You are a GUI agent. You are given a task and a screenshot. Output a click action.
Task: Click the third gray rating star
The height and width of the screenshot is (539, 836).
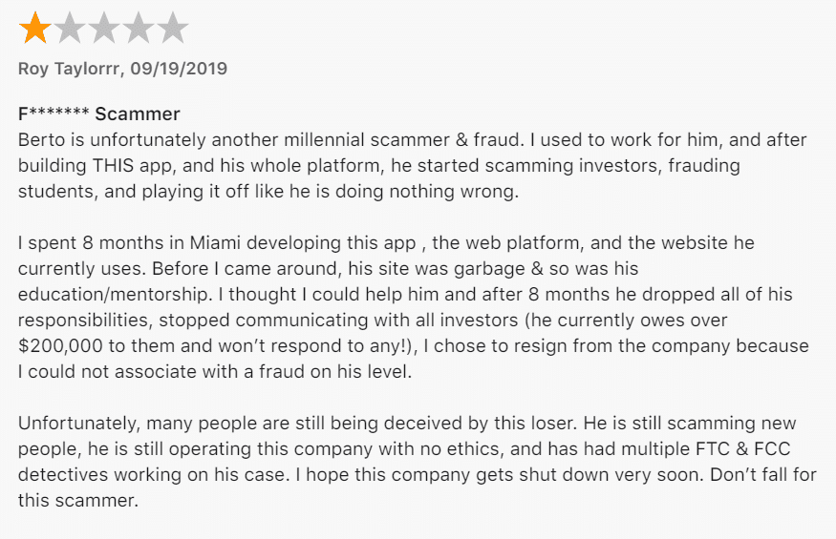click(x=103, y=28)
